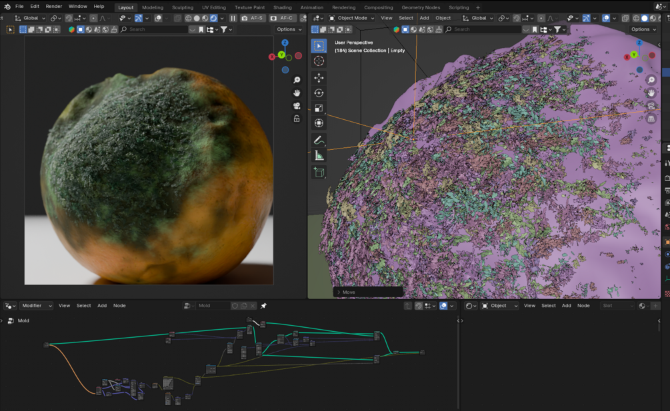This screenshot has width=670, height=411.
Task: Click the AF-C camera button
Action: tap(282, 18)
